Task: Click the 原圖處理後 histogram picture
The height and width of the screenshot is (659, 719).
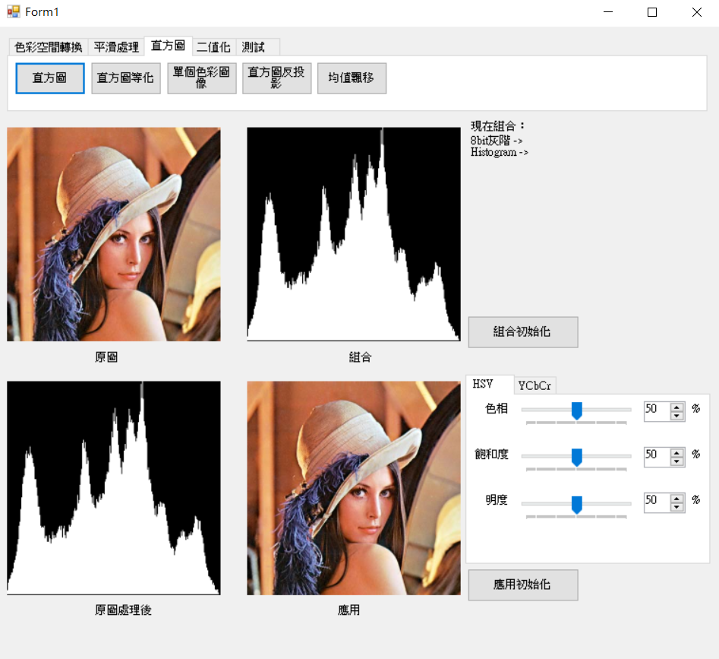Action: [114, 488]
